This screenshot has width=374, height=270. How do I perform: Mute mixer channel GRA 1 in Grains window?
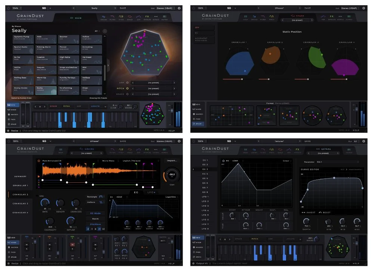pos(27,245)
